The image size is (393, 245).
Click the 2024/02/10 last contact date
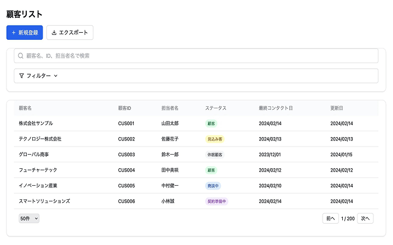pyautogui.click(x=270, y=186)
